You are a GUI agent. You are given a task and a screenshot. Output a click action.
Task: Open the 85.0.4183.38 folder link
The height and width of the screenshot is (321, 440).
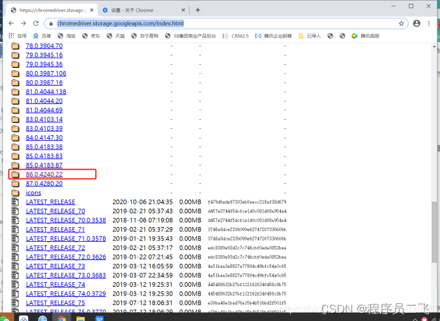[x=44, y=147]
